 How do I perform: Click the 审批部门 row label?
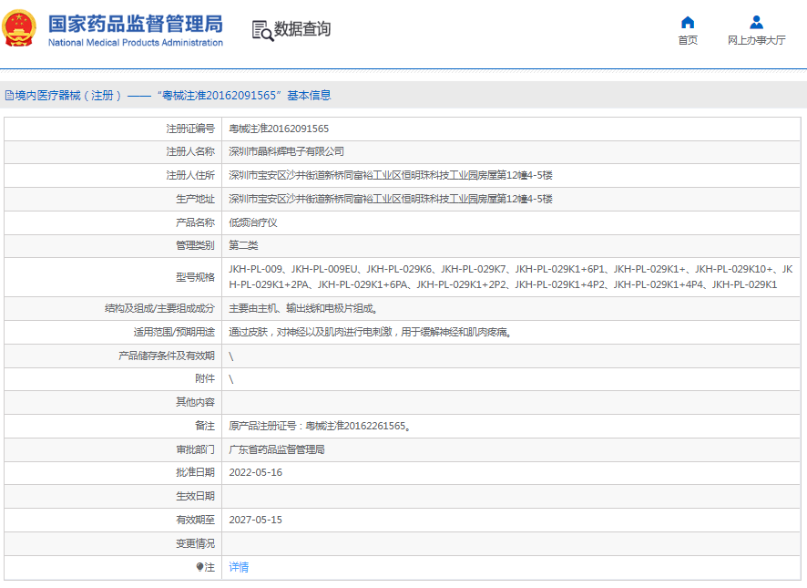click(x=195, y=449)
